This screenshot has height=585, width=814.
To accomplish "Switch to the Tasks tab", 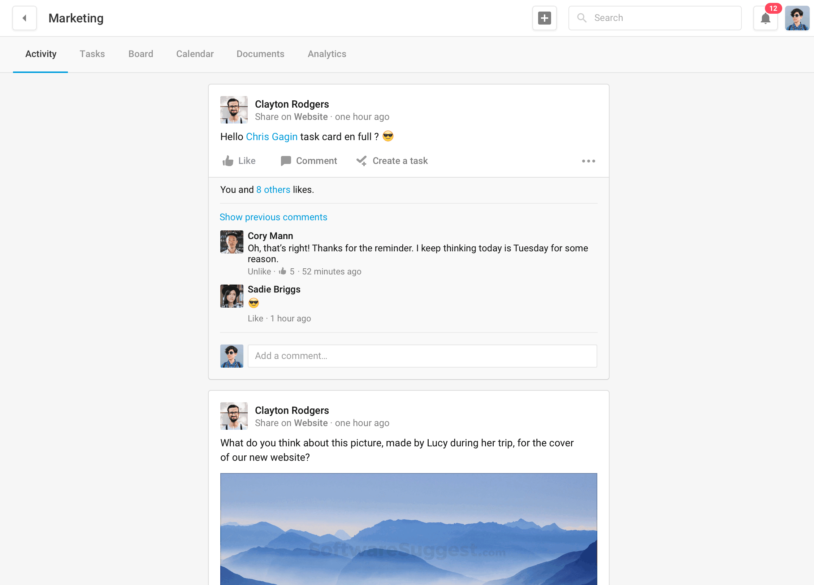I will click(92, 54).
